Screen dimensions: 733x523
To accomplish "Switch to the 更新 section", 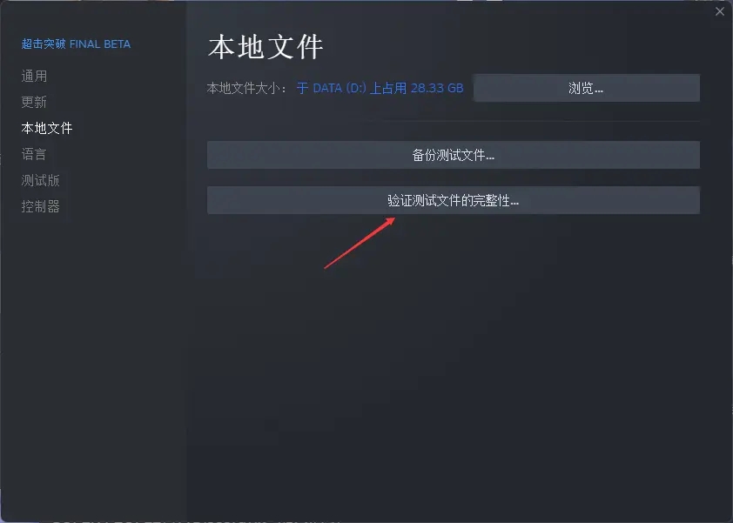I will coord(34,102).
